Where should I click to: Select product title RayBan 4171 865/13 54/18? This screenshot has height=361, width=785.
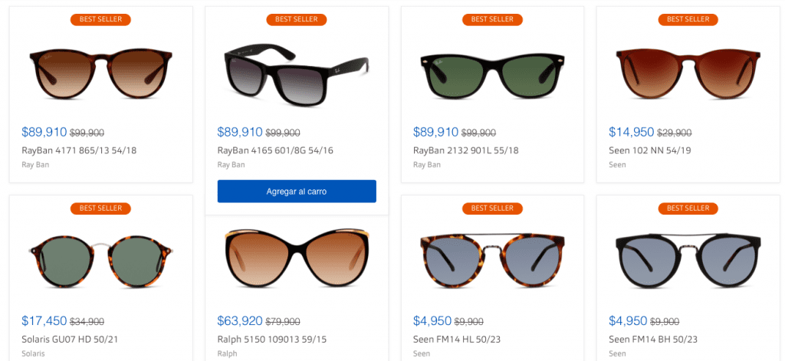coord(79,150)
